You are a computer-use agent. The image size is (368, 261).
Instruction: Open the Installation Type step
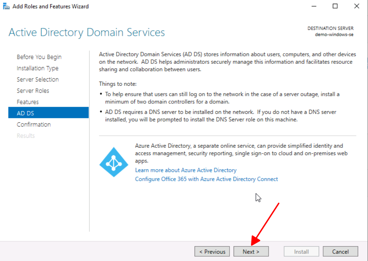click(x=38, y=68)
